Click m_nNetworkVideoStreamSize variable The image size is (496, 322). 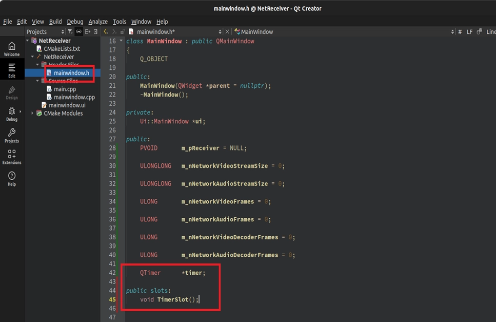pyautogui.click(x=225, y=165)
